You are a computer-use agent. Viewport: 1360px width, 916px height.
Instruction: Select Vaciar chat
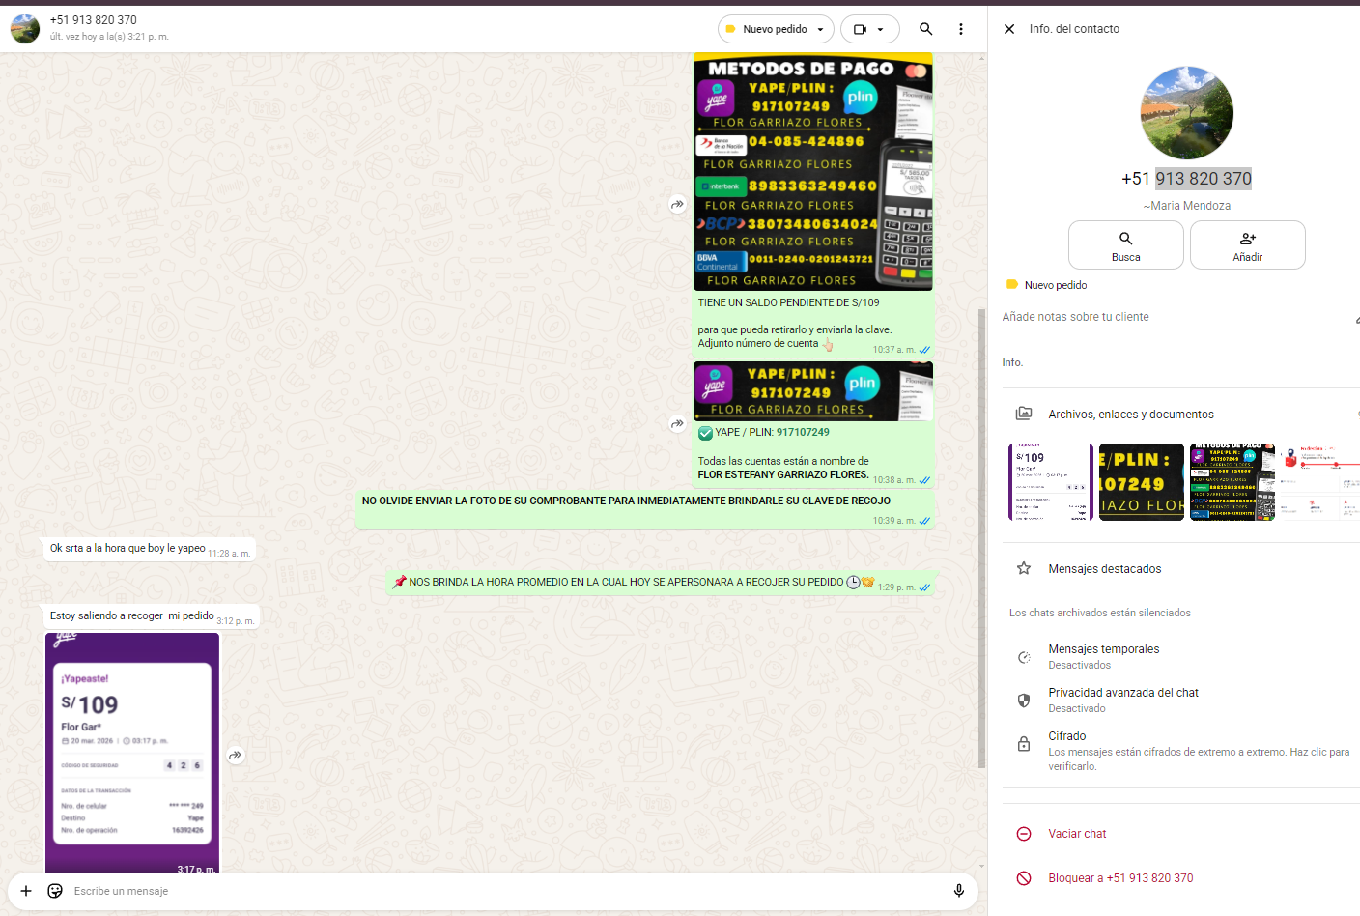click(1077, 834)
